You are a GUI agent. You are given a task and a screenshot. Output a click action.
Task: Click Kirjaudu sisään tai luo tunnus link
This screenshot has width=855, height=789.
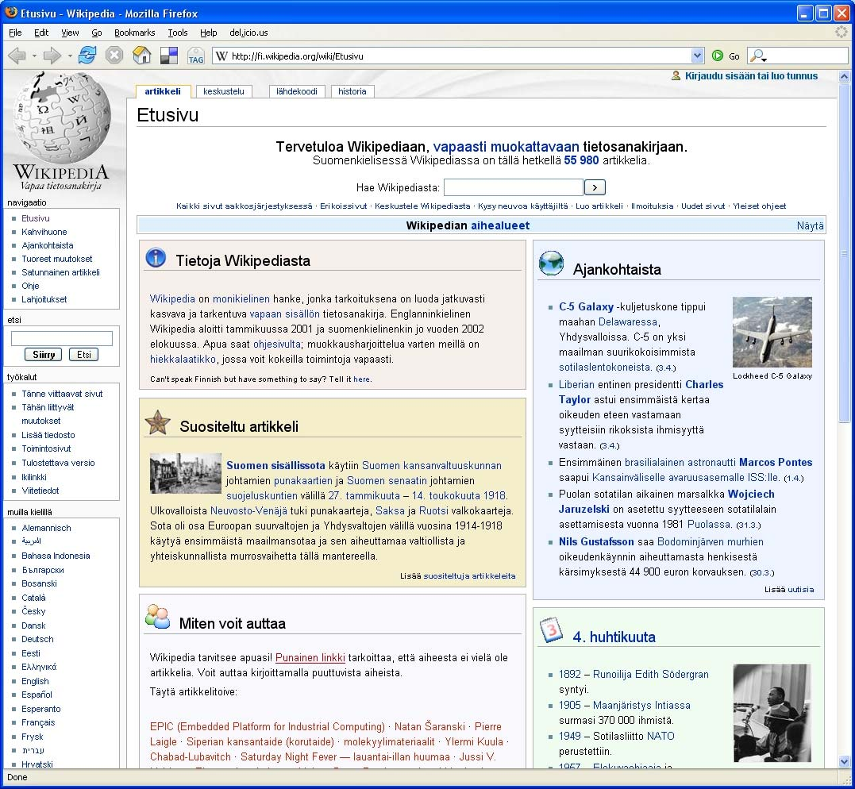tap(751, 75)
